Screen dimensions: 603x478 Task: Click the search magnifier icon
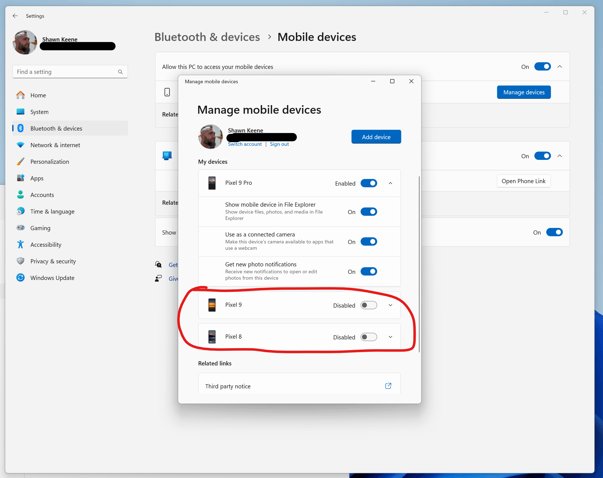(x=120, y=72)
